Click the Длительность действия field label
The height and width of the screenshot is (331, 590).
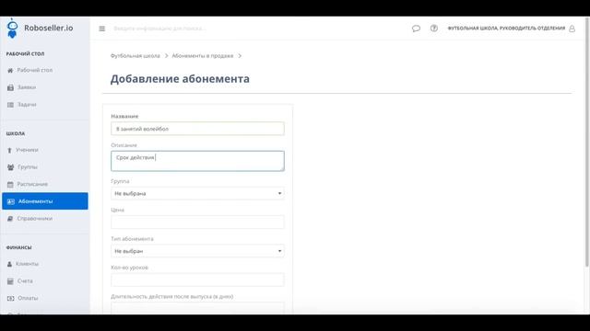tap(172, 296)
